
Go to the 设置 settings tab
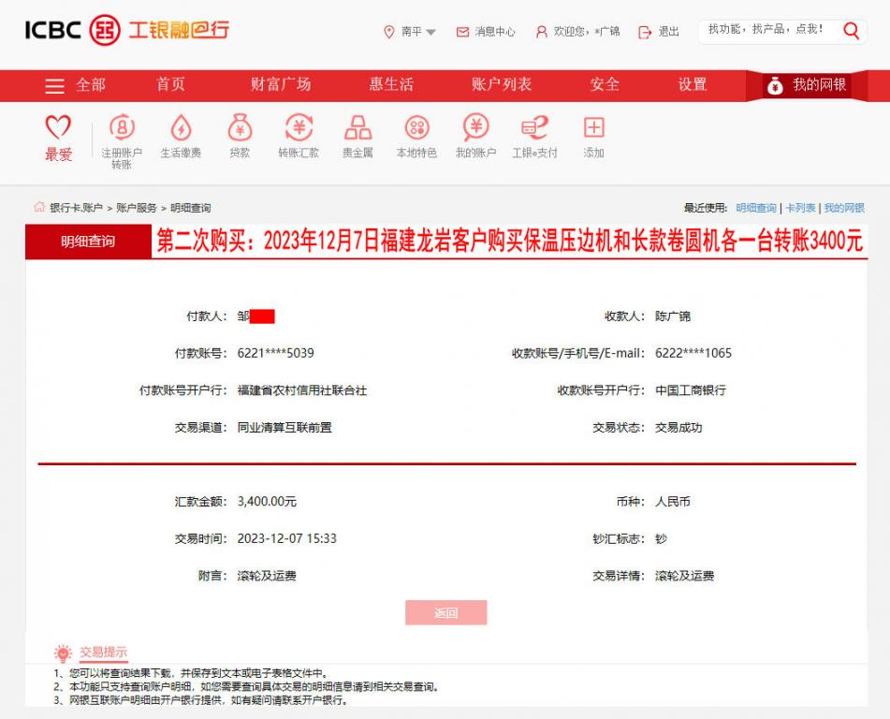[692, 83]
